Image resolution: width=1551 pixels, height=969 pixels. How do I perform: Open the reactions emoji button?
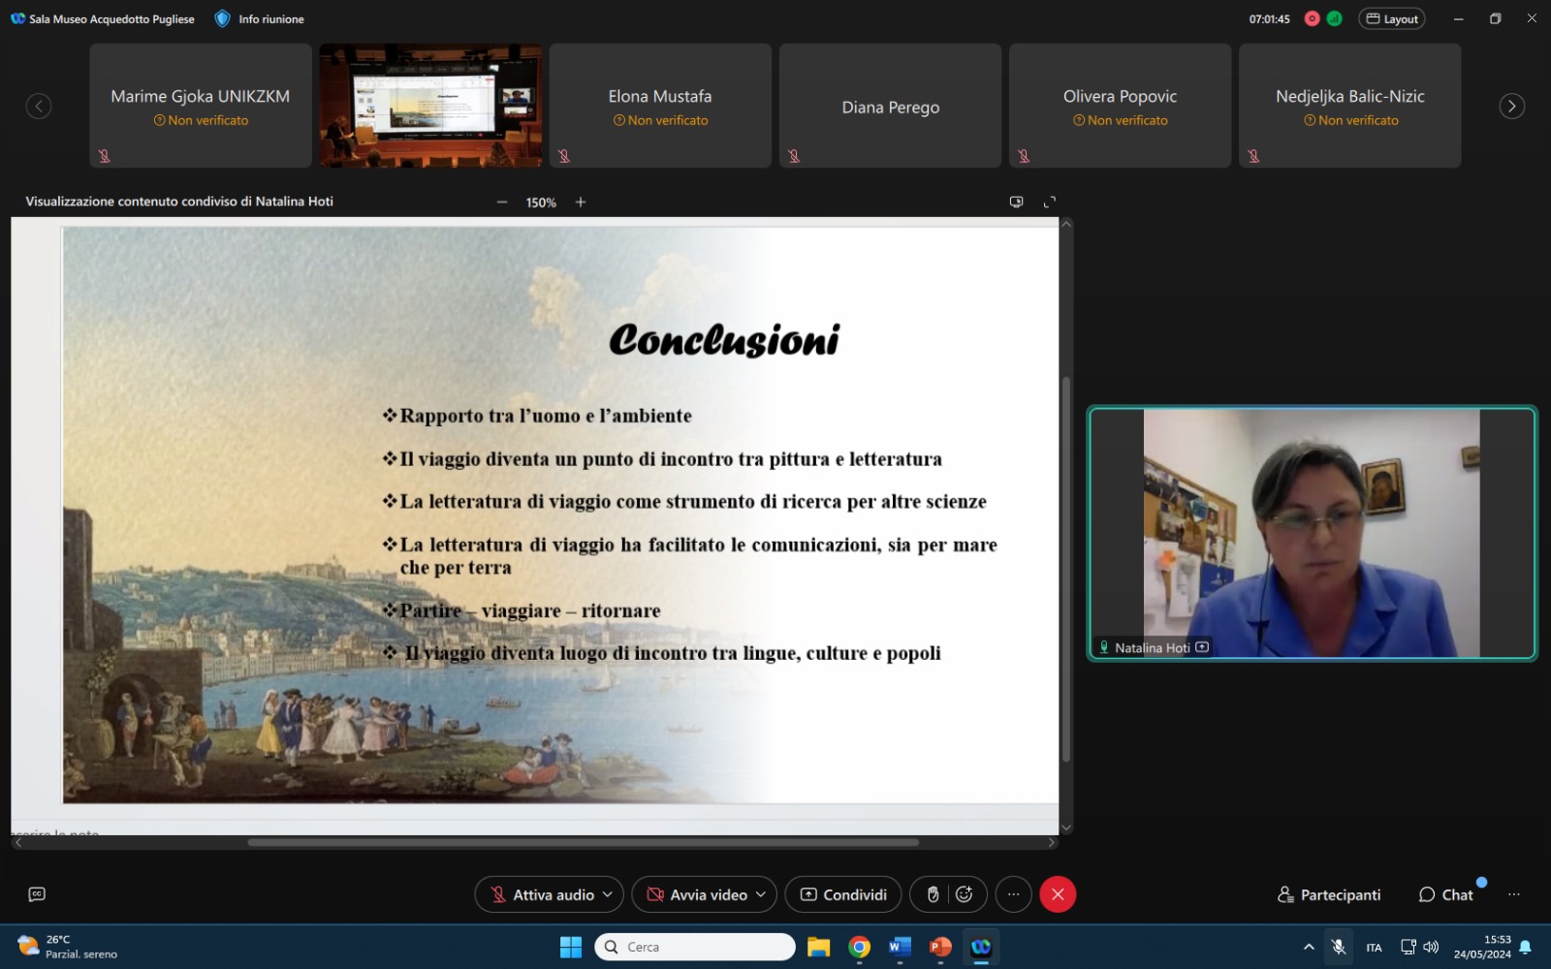[964, 894]
